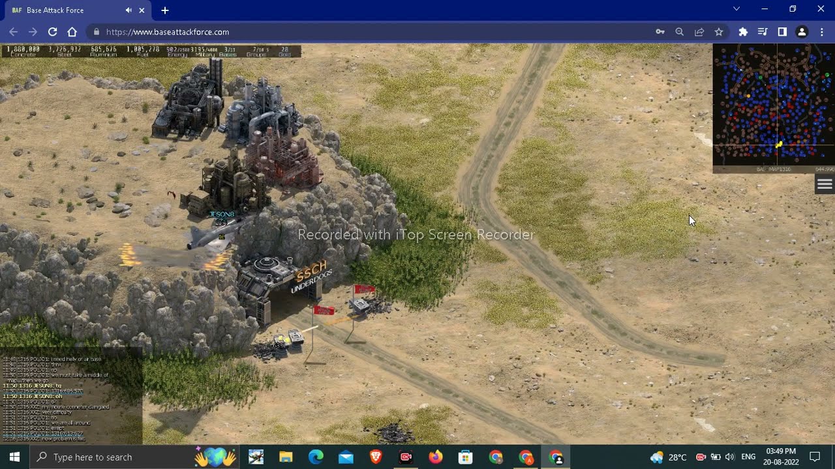Reload the Base Attack Force page

tap(52, 32)
